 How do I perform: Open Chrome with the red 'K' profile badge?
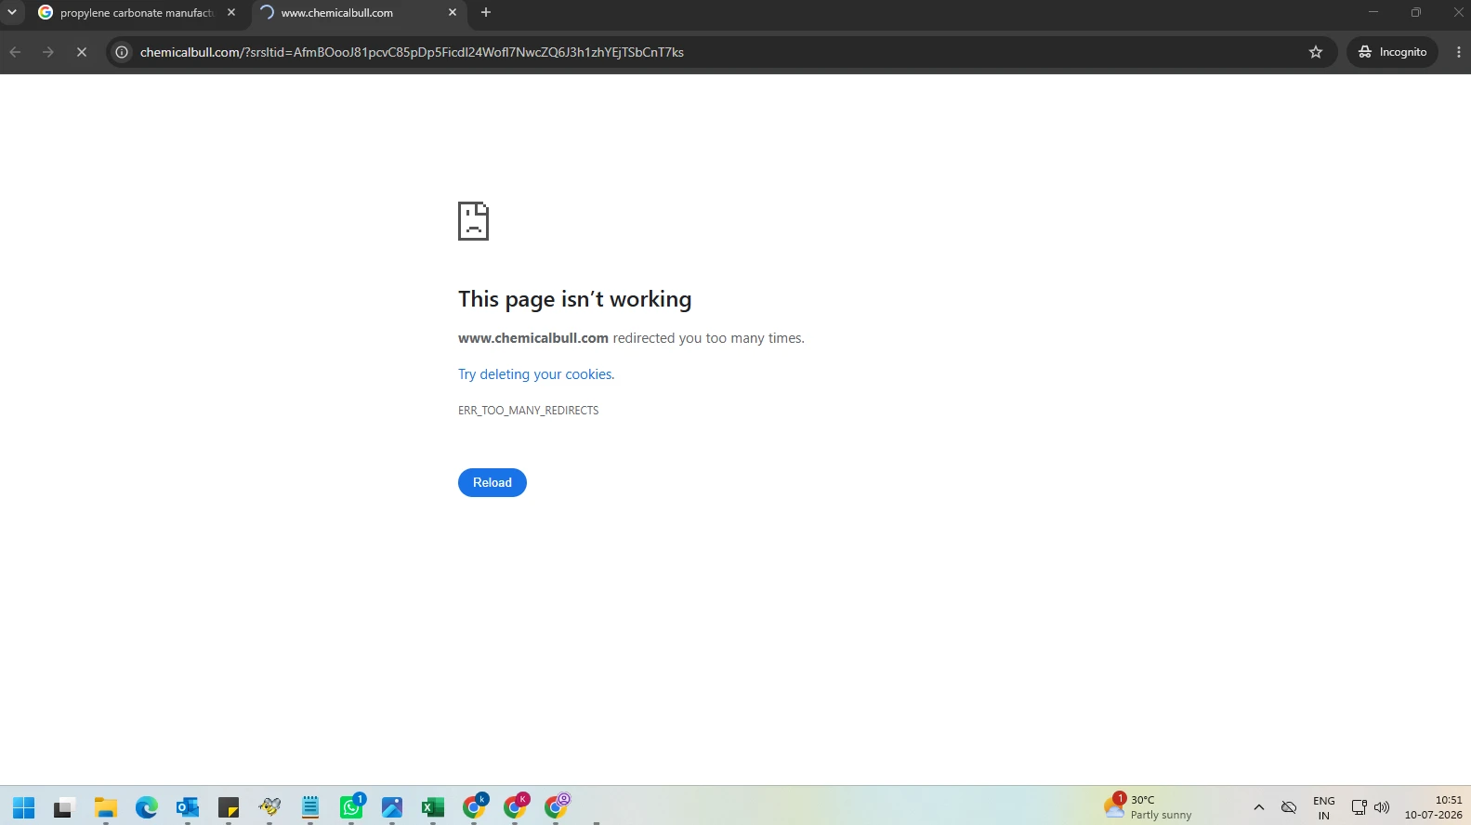point(516,807)
